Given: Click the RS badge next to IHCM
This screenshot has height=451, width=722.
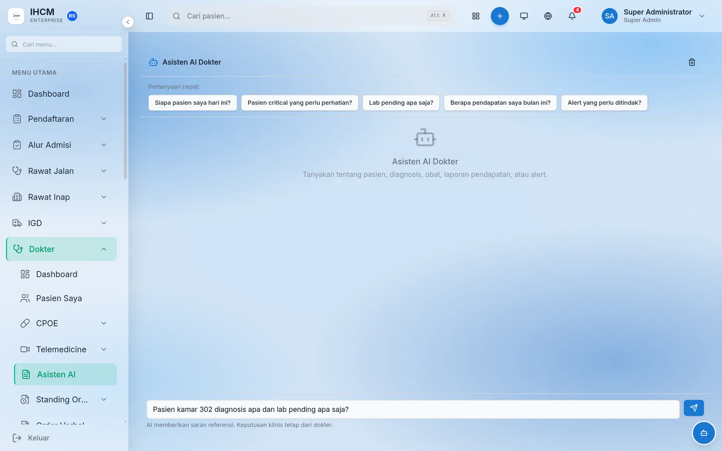Looking at the screenshot, I should click(x=72, y=16).
